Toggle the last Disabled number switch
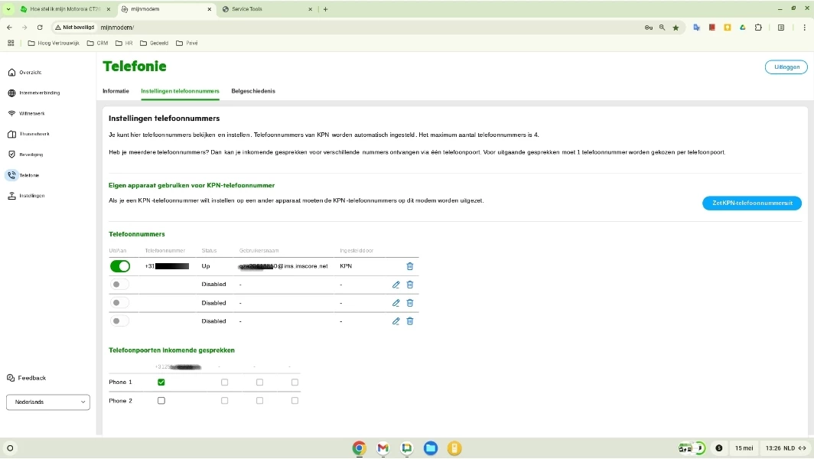 point(120,321)
